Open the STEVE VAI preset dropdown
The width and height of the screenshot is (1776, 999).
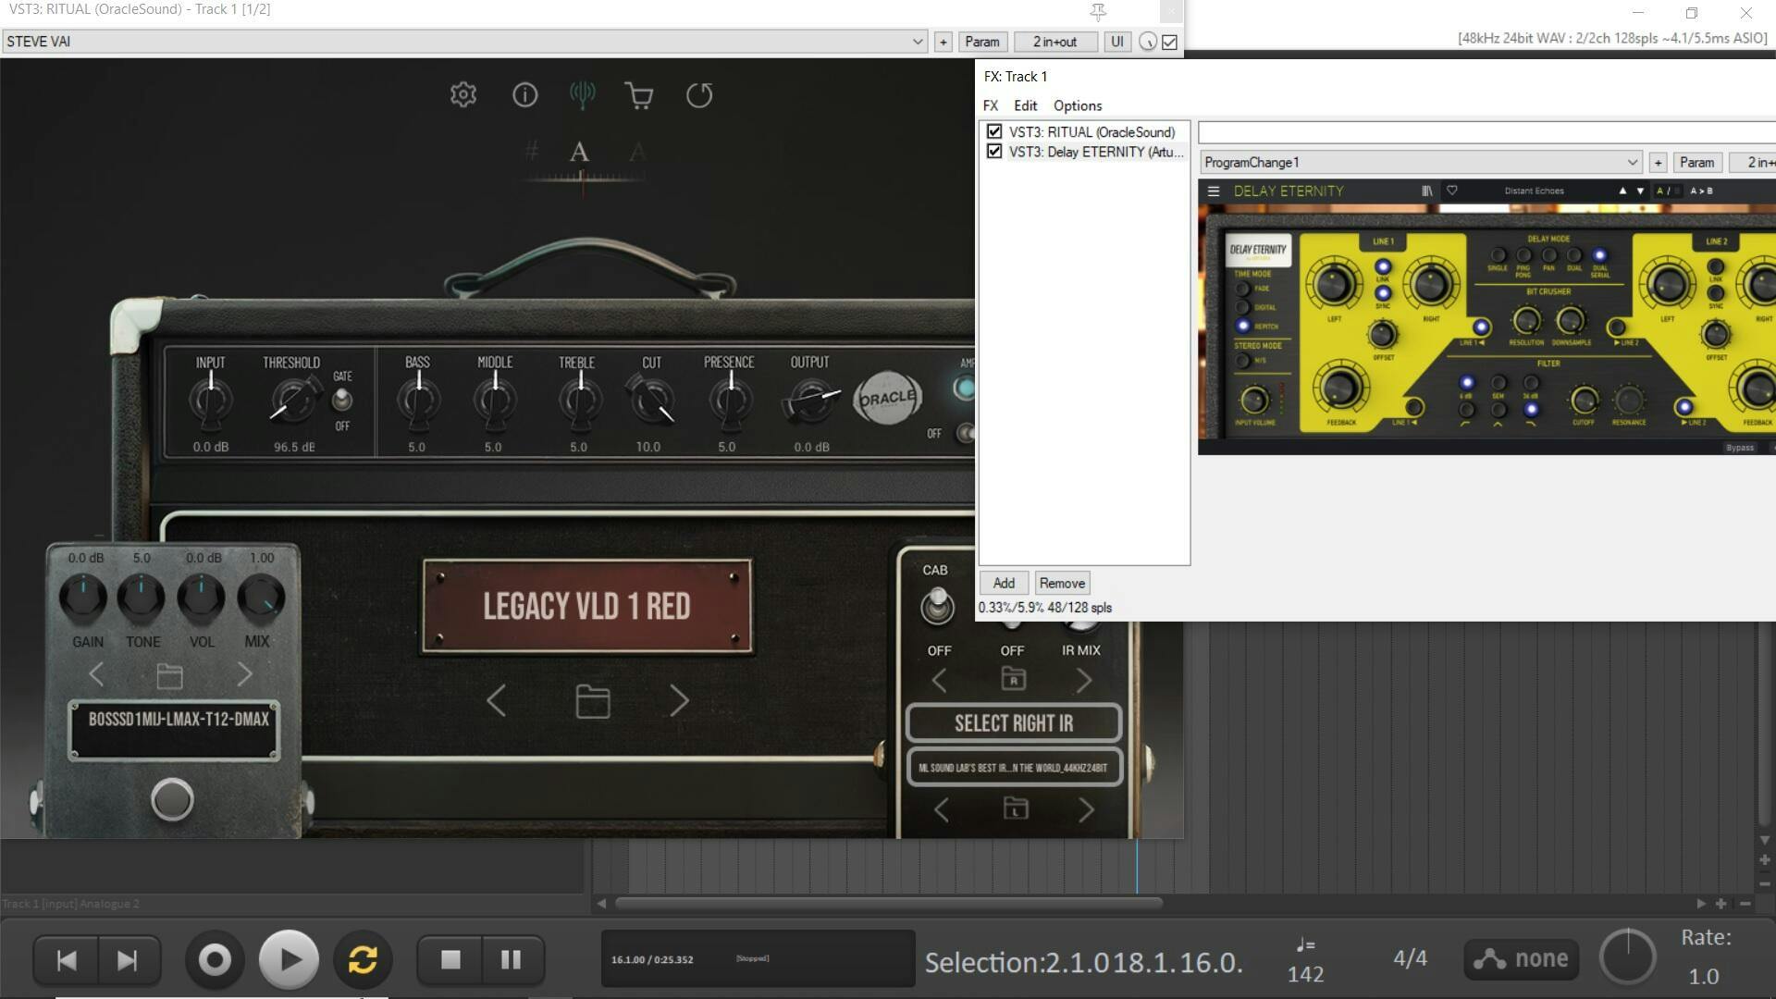coord(464,42)
